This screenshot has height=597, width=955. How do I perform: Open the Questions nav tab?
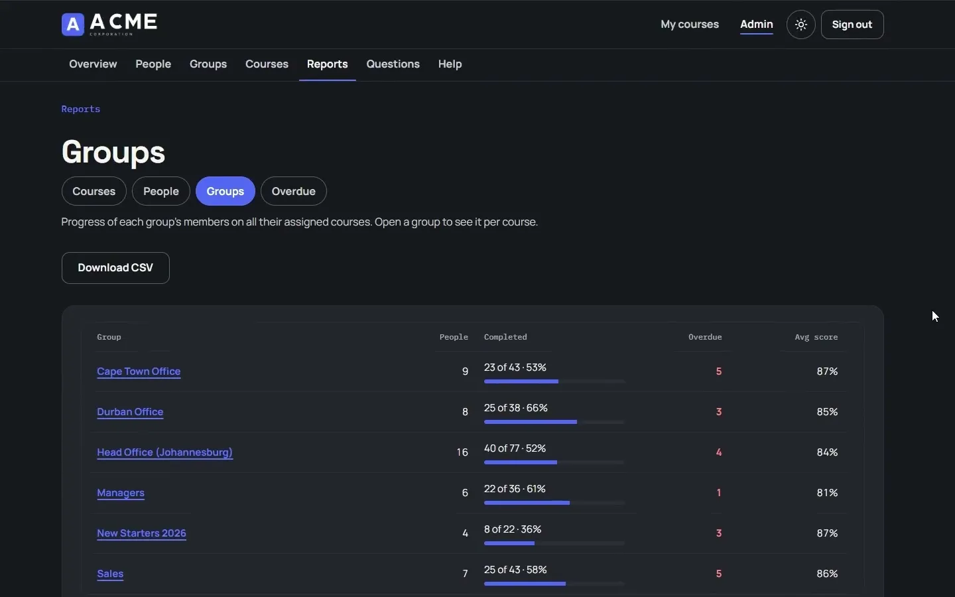coord(393,65)
